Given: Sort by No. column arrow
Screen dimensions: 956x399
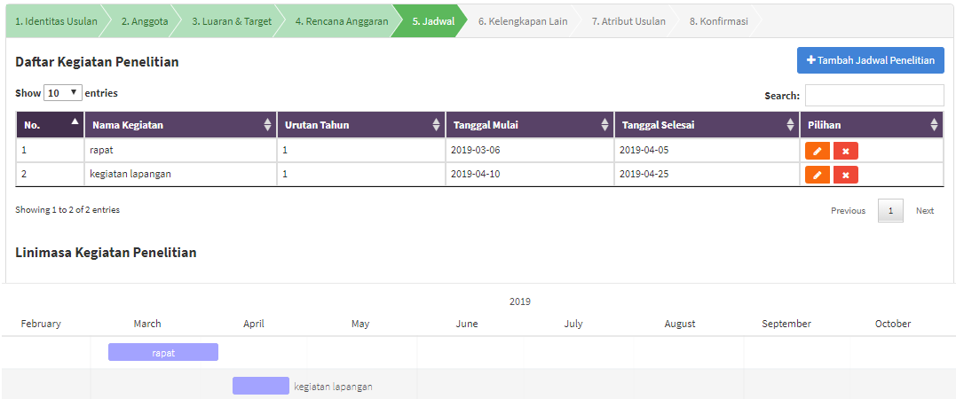Looking at the screenshot, I should tap(75, 121).
